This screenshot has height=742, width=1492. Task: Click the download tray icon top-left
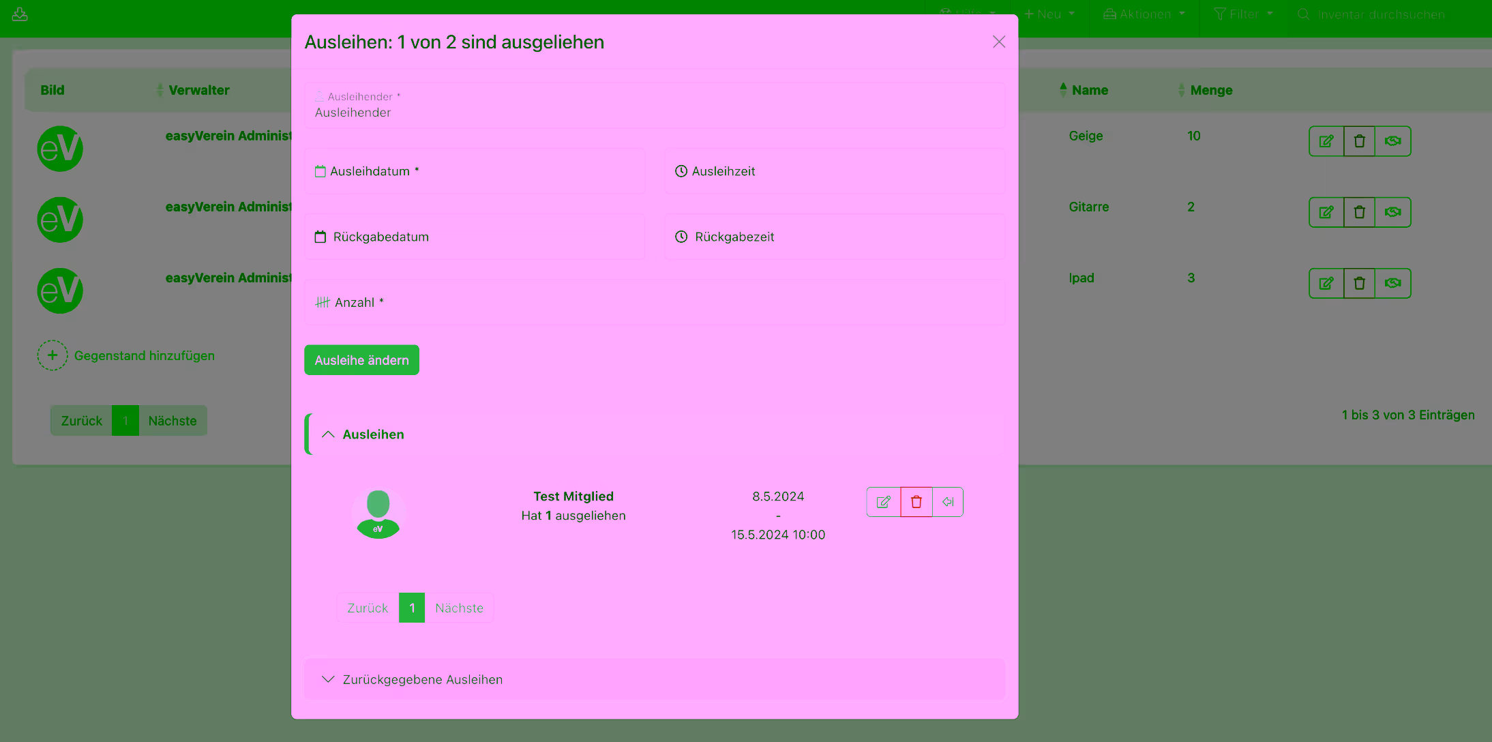tap(20, 14)
